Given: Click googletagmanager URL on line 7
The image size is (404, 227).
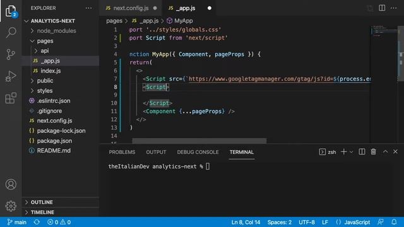Looking at the screenshot, I should click(261, 79).
